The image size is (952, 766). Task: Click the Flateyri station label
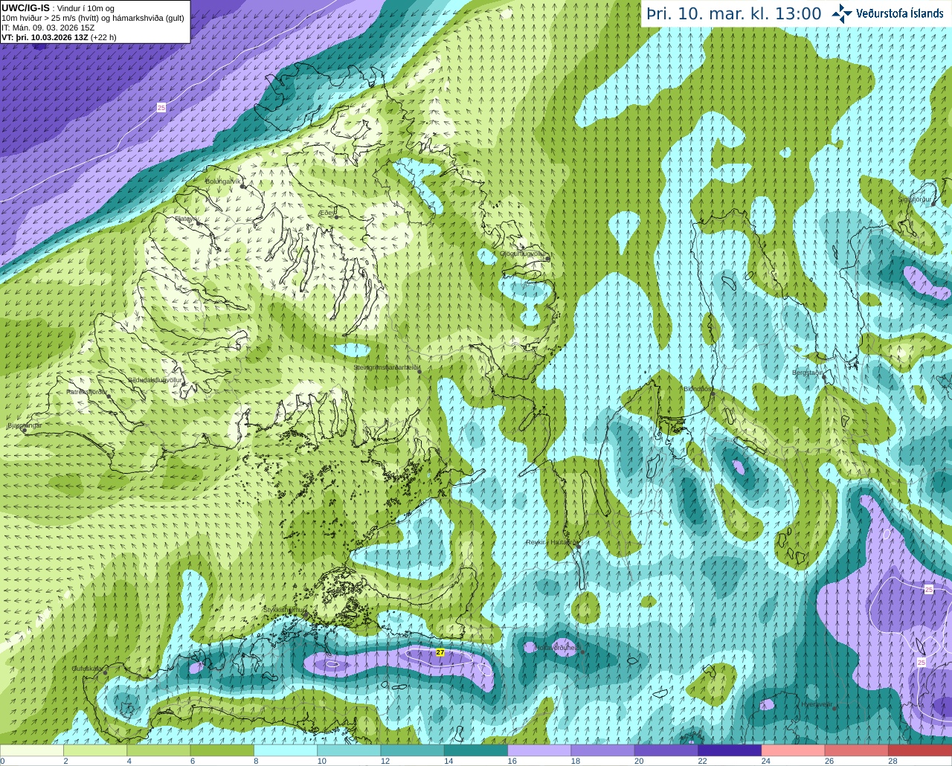[186, 219]
